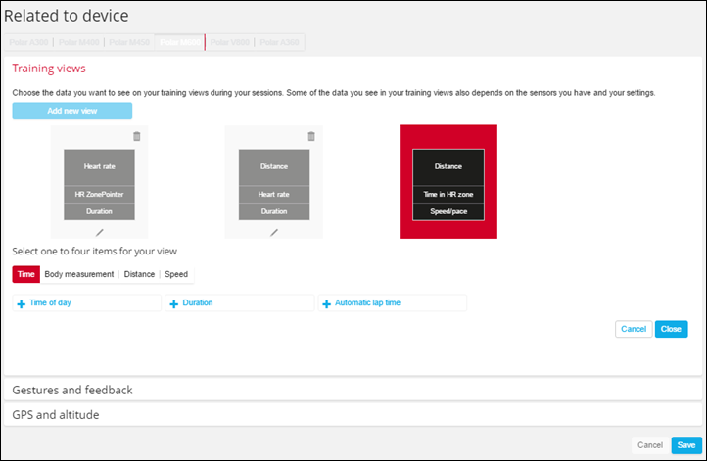707x461 pixels.
Task: Switch to Body measurement category
Action: click(79, 275)
